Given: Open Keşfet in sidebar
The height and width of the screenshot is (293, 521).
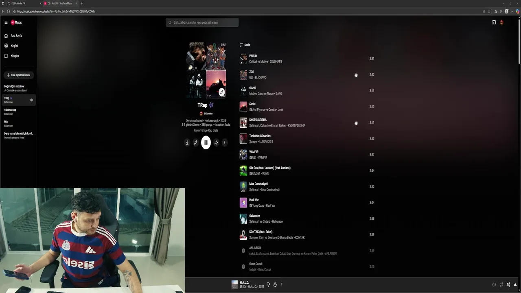Looking at the screenshot, I should pyautogui.click(x=11, y=46).
